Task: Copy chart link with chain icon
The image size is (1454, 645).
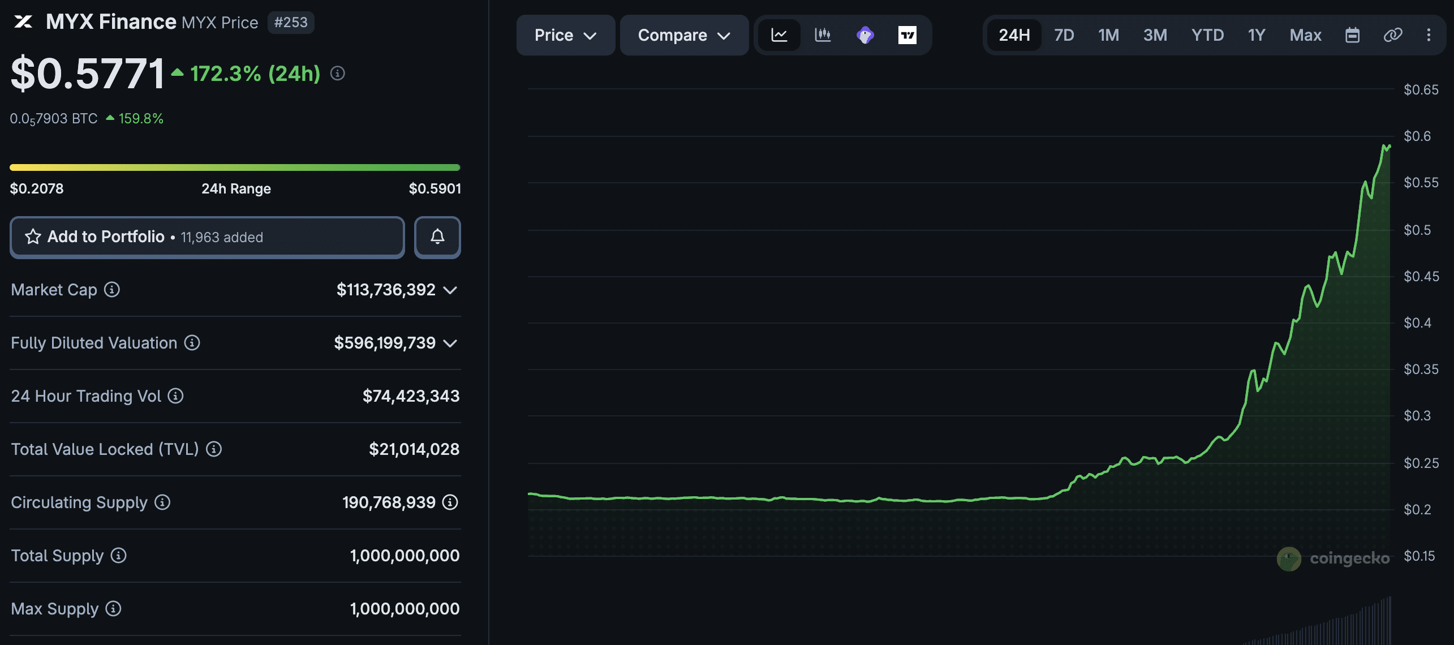Action: (x=1392, y=35)
